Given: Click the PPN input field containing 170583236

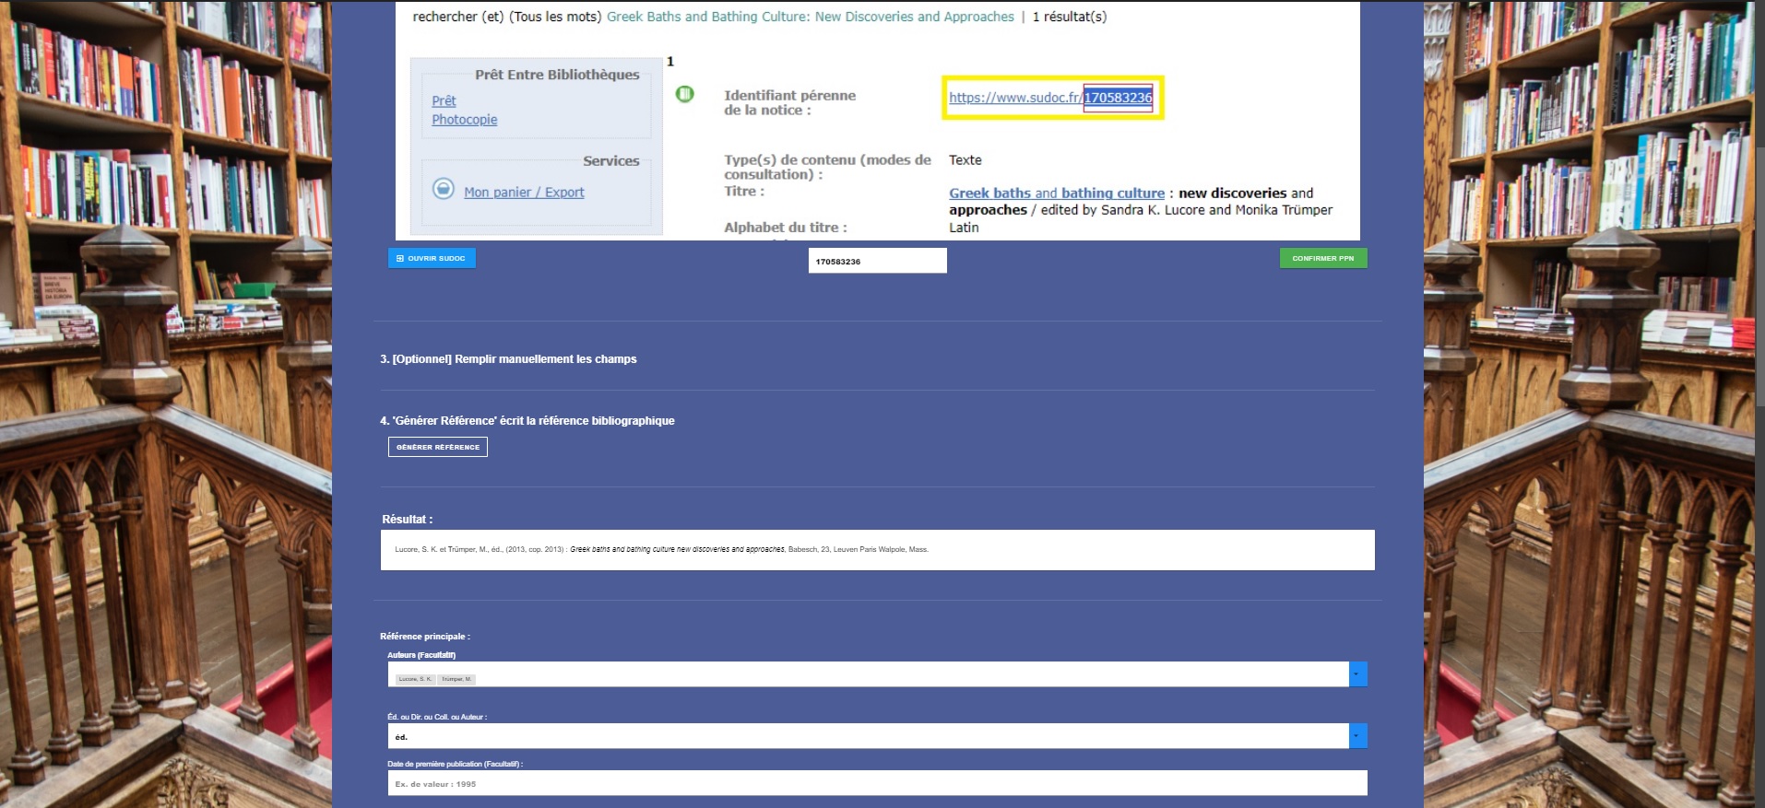Looking at the screenshot, I should pyautogui.click(x=877, y=262).
